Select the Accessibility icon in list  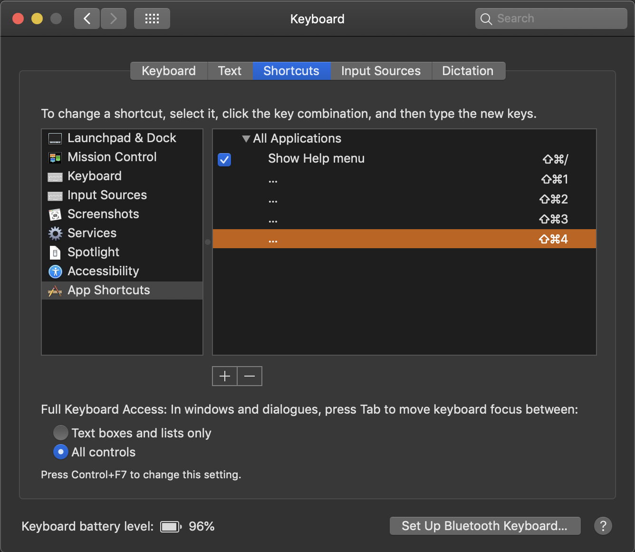point(55,271)
